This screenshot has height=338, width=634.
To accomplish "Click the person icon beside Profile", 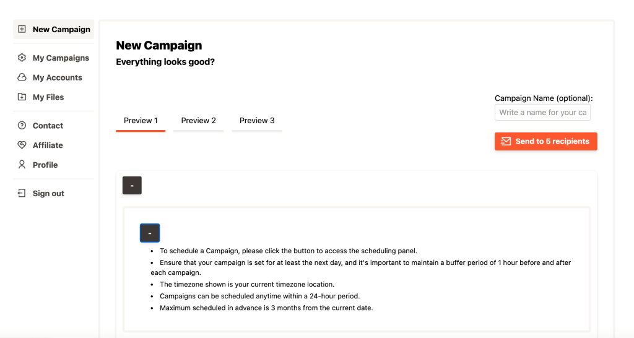I will (22, 165).
